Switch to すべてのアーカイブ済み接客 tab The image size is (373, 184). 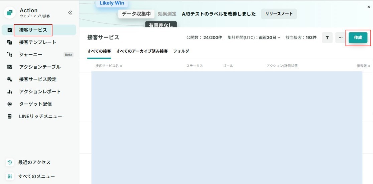click(x=142, y=51)
